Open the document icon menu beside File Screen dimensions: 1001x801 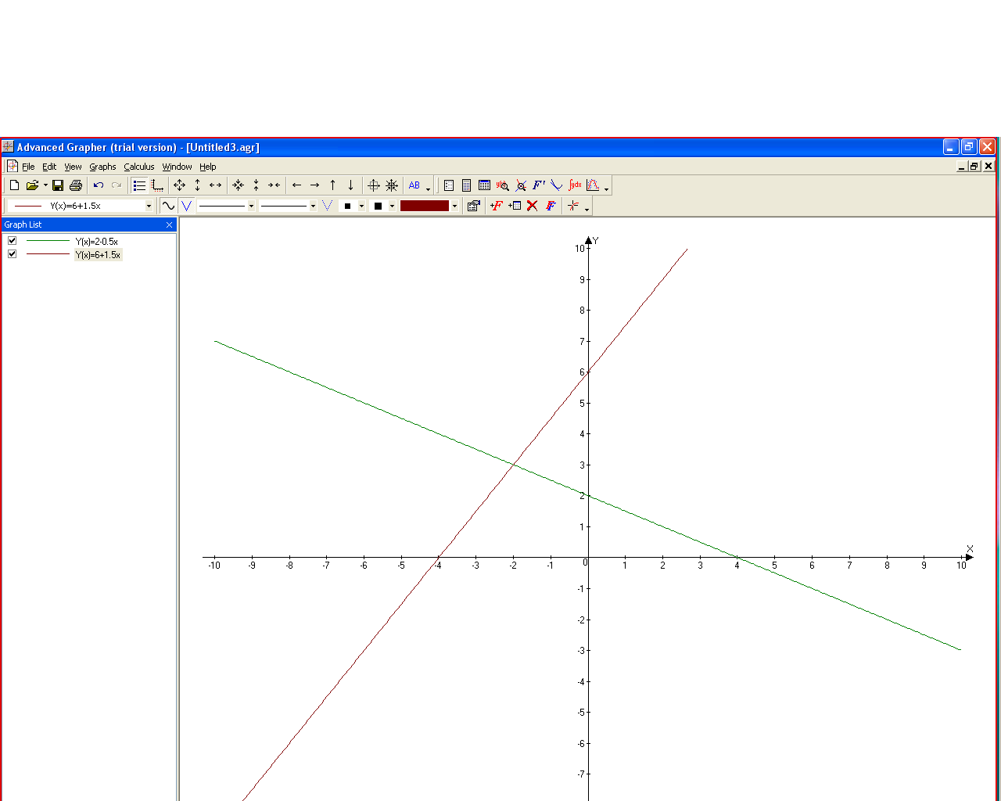(12, 166)
